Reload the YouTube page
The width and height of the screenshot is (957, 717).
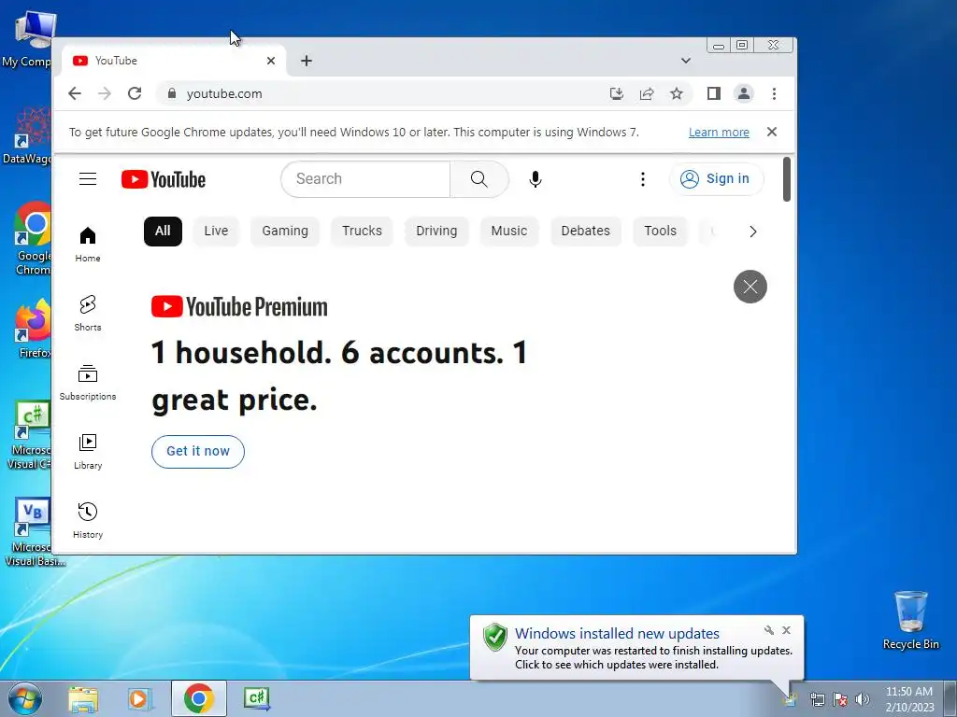pyautogui.click(x=135, y=93)
